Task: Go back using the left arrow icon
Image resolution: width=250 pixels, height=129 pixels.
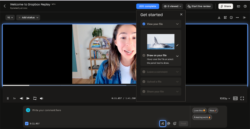Action: click(5, 6)
